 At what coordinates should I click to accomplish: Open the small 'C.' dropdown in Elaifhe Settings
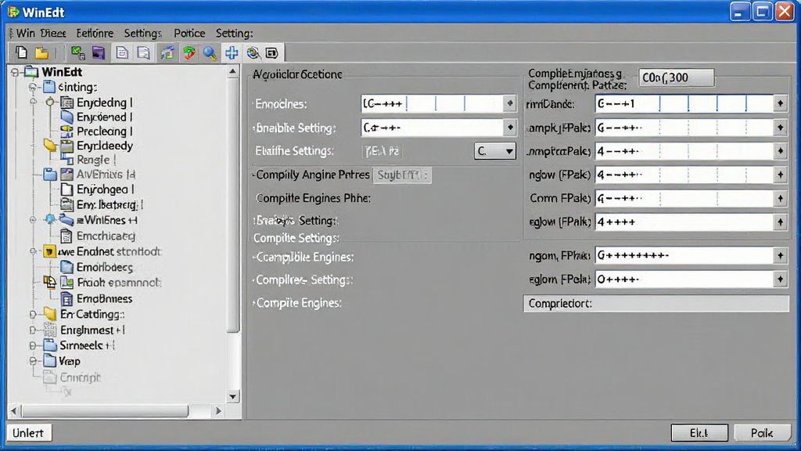(x=494, y=151)
